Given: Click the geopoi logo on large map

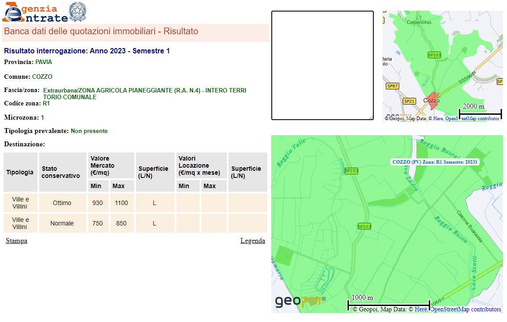Looking at the screenshot, I should pyautogui.click(x=300, y=301).
